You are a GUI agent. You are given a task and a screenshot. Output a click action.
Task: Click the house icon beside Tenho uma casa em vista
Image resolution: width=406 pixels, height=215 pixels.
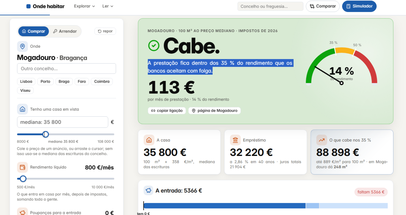[x=22, y=109]
